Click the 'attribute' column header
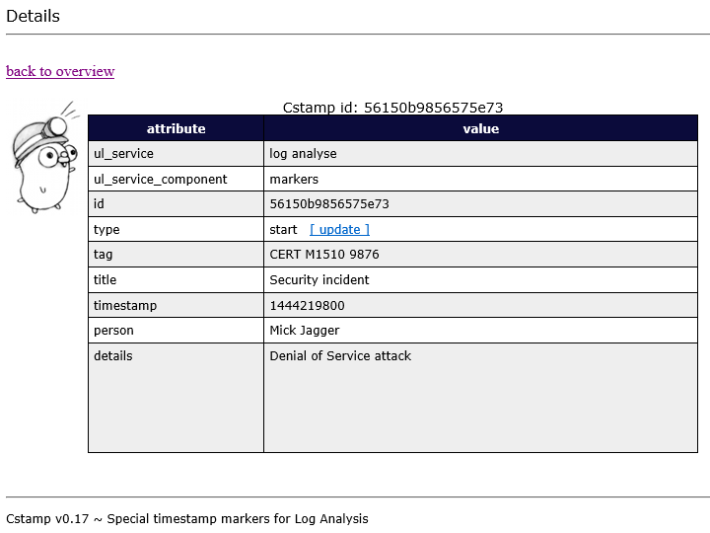710x533 pixels. coord(176,128)
